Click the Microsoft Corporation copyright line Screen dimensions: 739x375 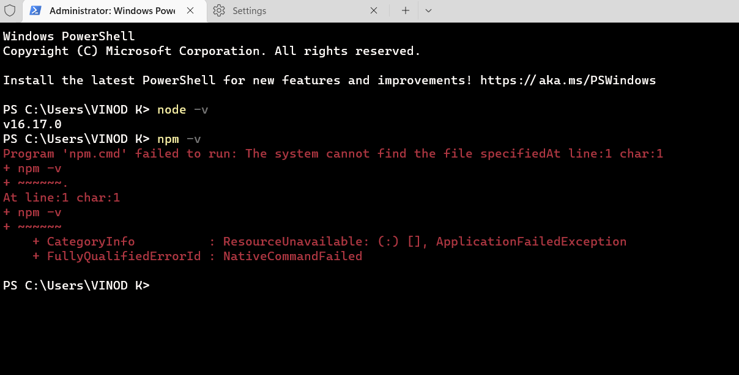click(x=211, y=51)
